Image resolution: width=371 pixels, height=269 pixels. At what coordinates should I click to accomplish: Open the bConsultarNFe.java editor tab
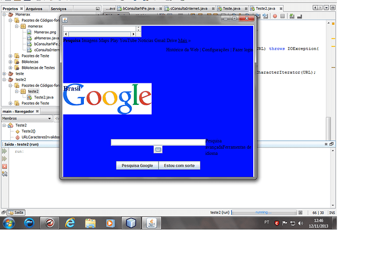[139, 9]
